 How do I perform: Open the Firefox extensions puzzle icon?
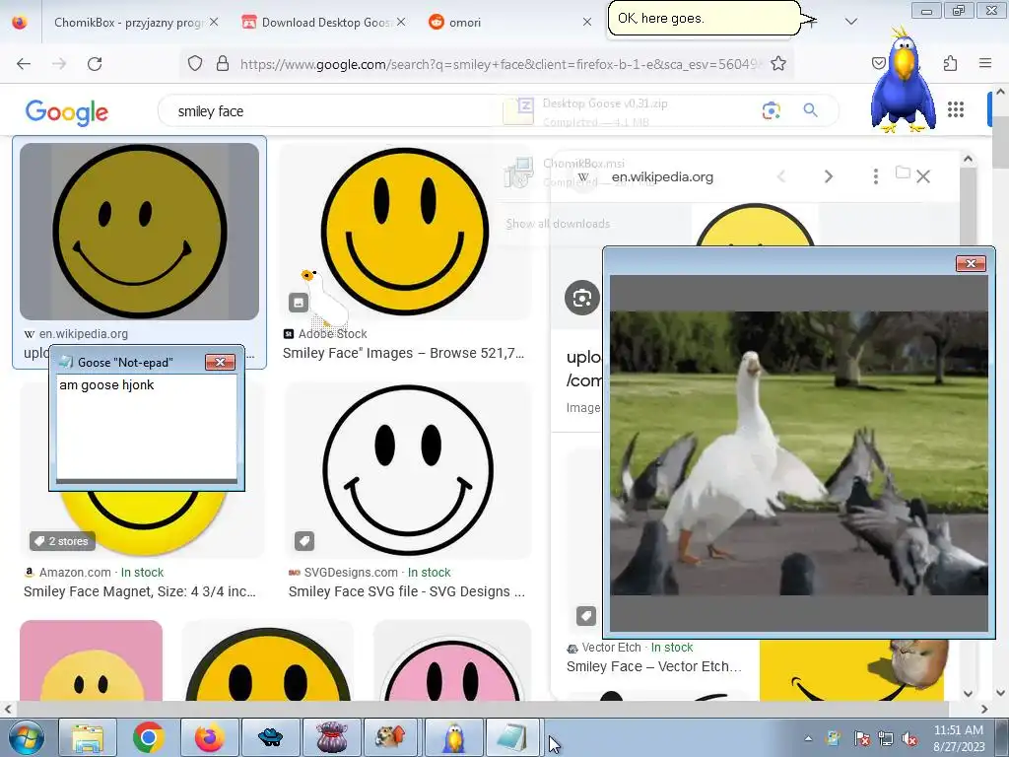coord(951,63)
